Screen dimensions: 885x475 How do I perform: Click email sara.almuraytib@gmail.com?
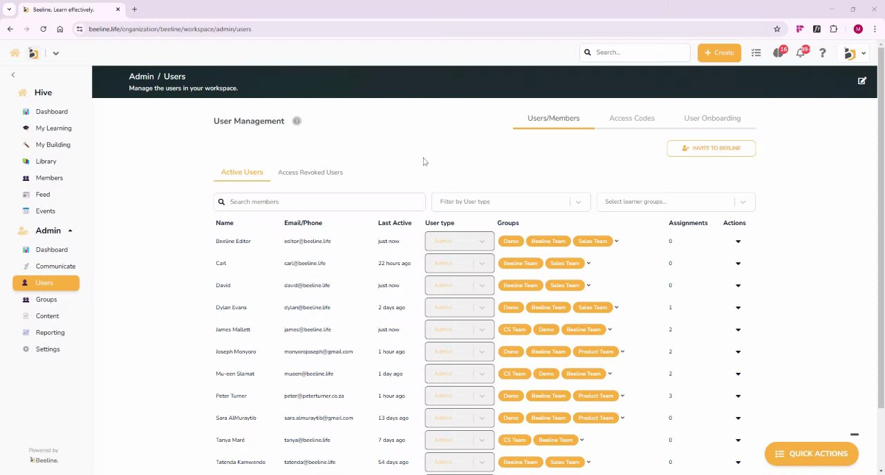[318, 418]
